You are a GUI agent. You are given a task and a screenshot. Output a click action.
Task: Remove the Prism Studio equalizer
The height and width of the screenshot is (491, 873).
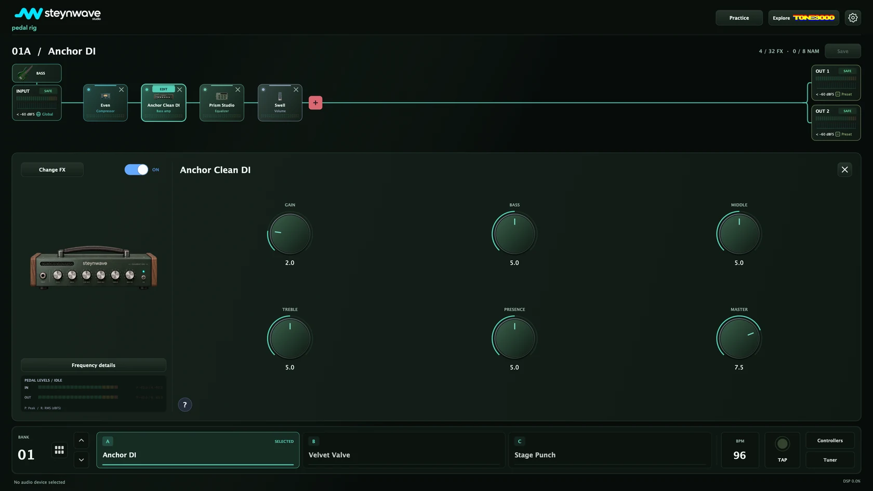click(238, 89)
